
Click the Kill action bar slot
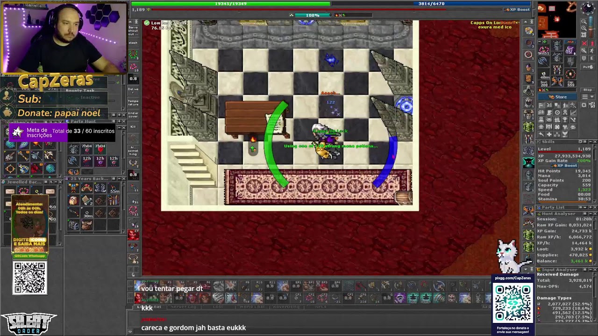click(133, 126)
